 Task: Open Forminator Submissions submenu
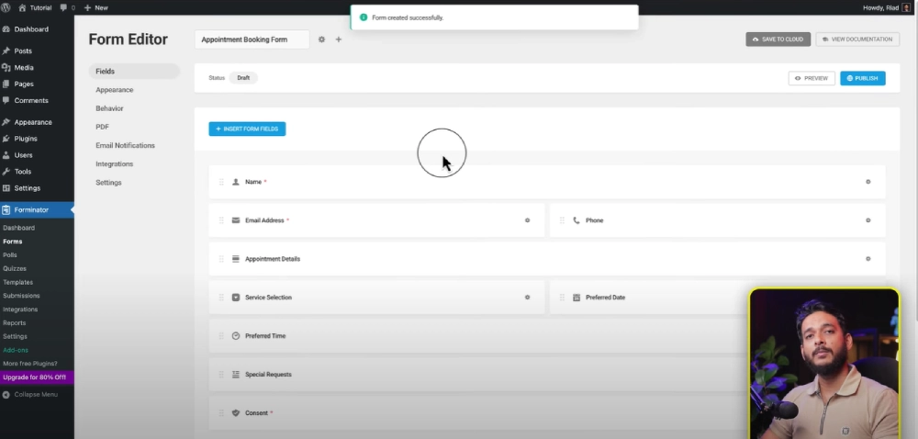[x=21, y=296]
